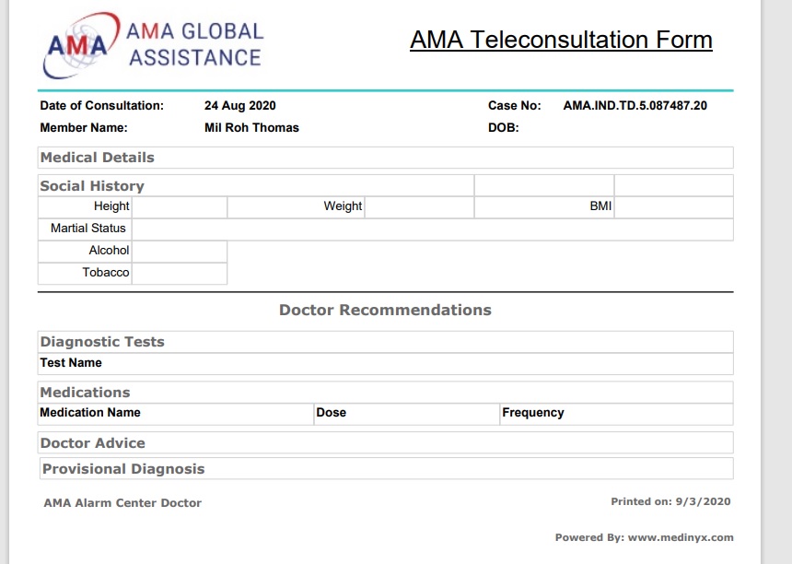This screenshot has width=792, height=564.
Task: Click the Martial Status value field
Action: [x=432, y=229]
